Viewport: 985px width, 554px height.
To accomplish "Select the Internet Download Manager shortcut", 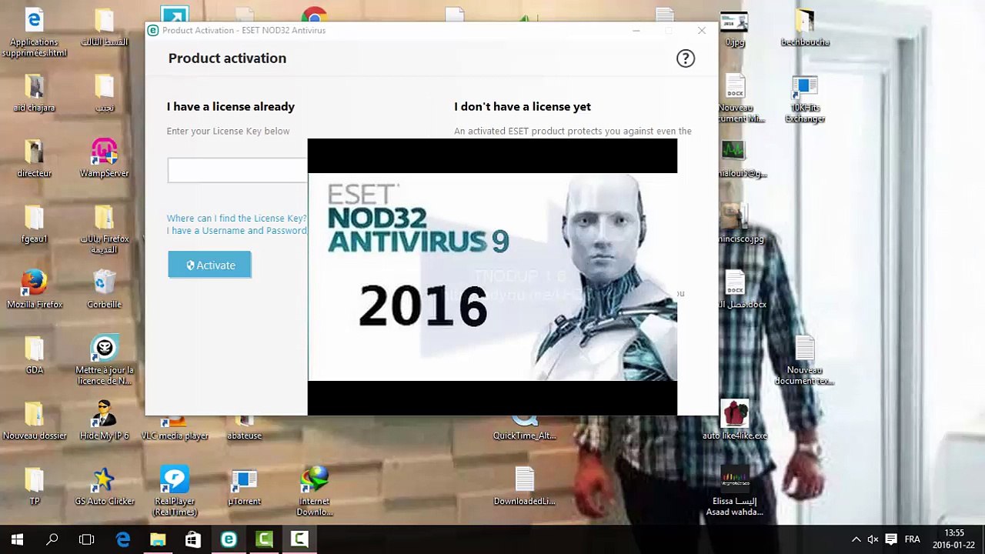I will [315, 492].
